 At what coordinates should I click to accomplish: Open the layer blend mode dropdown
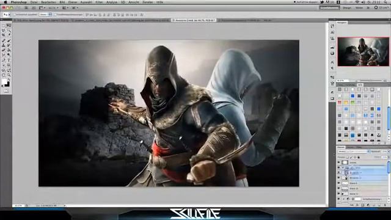pos(354,152)
